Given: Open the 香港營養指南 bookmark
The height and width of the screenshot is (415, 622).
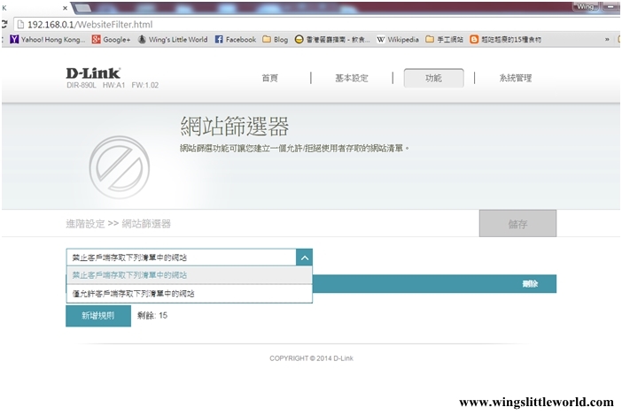Looking at the screenshot, I should (x=334, y=40).
